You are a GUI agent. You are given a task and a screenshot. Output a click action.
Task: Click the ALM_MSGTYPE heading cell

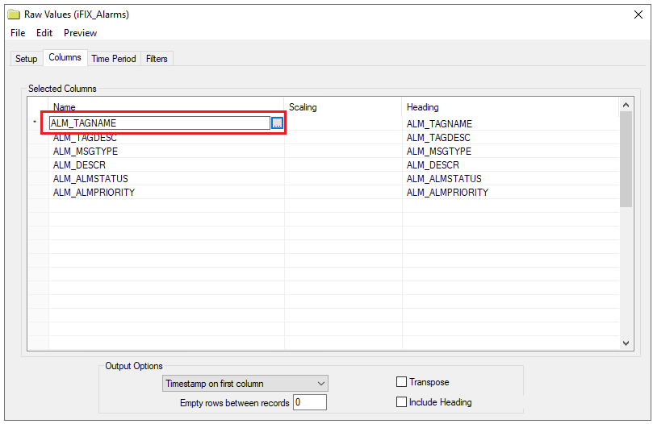[511, 151]
